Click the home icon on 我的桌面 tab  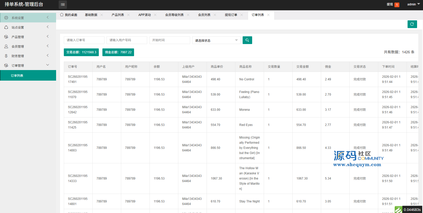coord(62,15)
